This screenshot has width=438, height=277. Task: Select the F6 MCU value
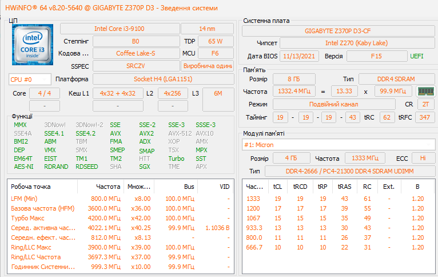[216, 53]
